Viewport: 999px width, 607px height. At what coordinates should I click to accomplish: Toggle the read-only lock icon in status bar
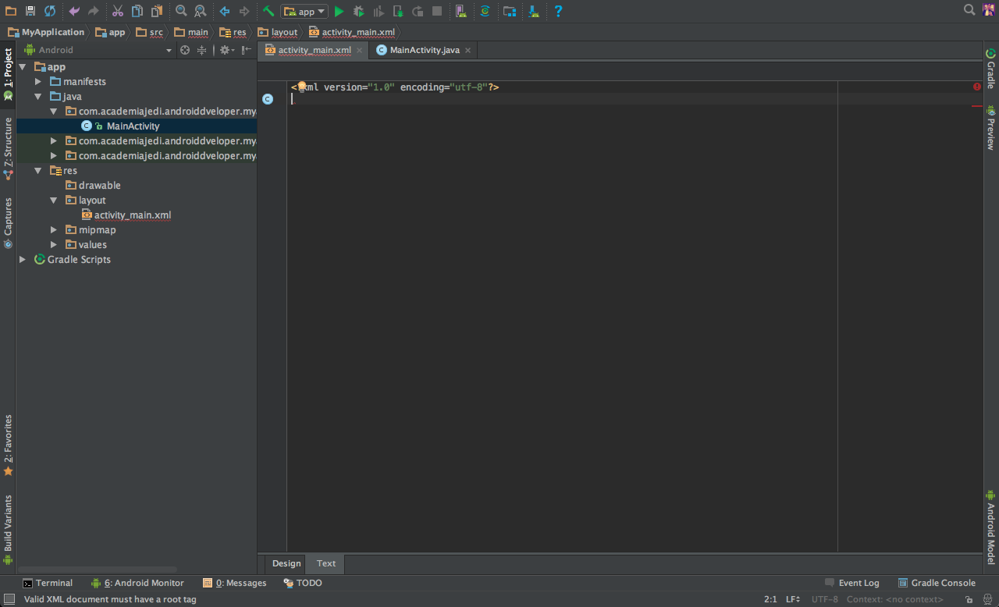(x=969, y=599)
